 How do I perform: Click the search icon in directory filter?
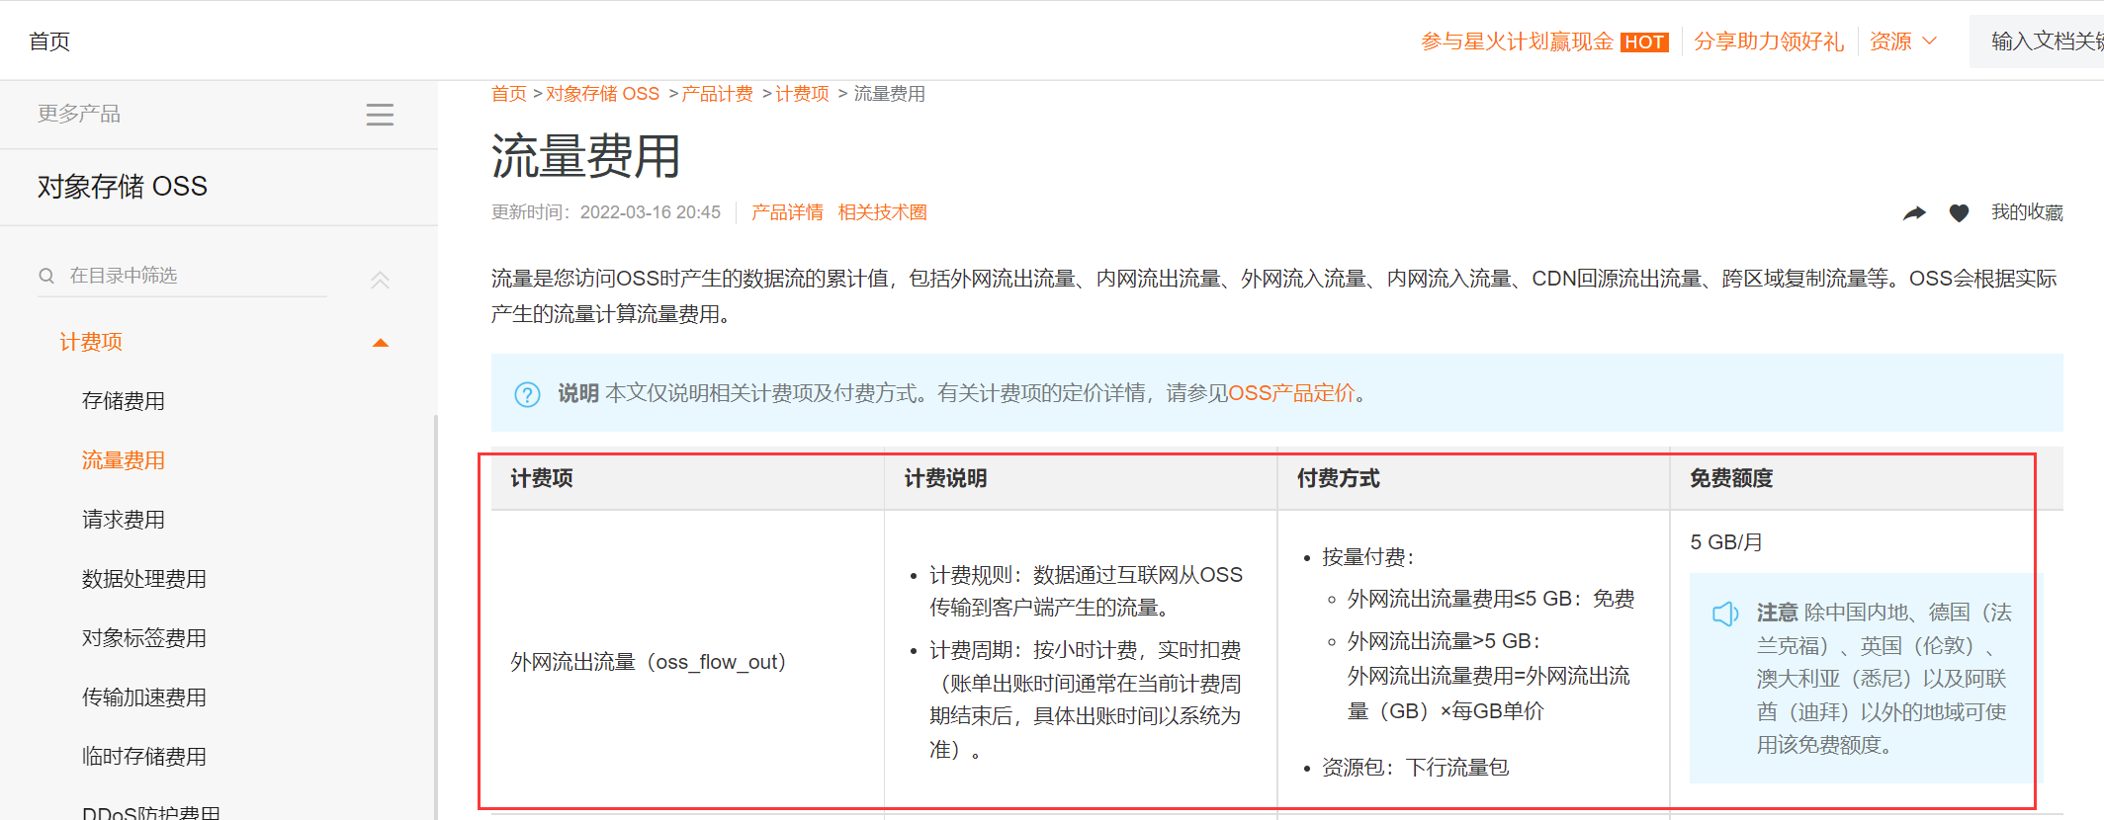pos(46,276)
